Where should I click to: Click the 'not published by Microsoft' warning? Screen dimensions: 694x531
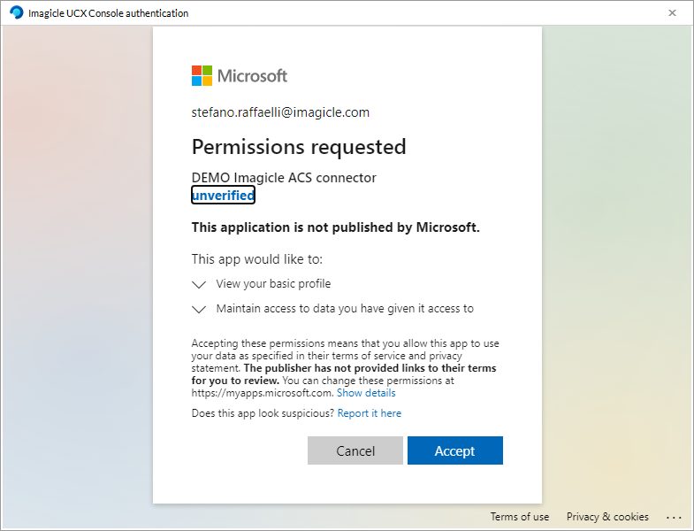pyautogui.click(x=336, y=227)
